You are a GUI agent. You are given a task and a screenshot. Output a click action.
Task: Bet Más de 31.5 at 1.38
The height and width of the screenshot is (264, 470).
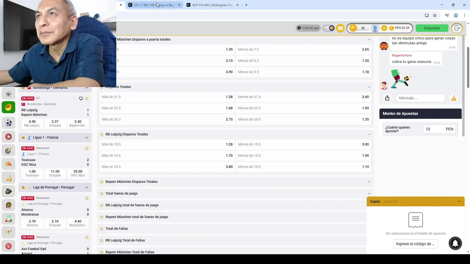[167, 97]
